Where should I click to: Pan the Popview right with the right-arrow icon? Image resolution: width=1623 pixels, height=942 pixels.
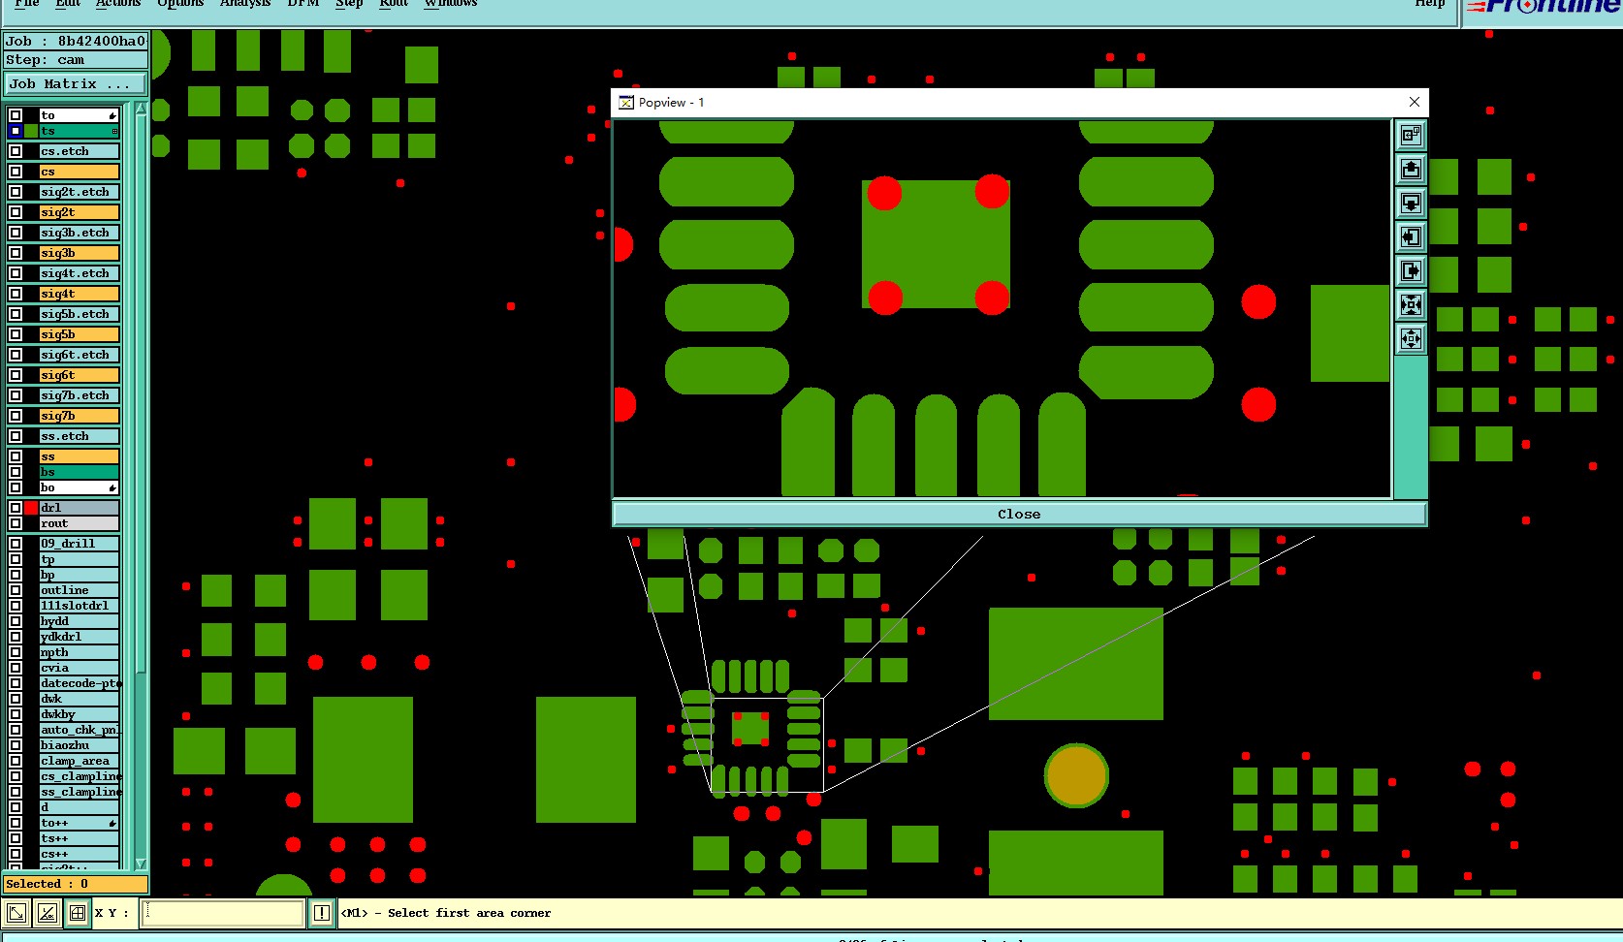click(x=1411, y=271)
